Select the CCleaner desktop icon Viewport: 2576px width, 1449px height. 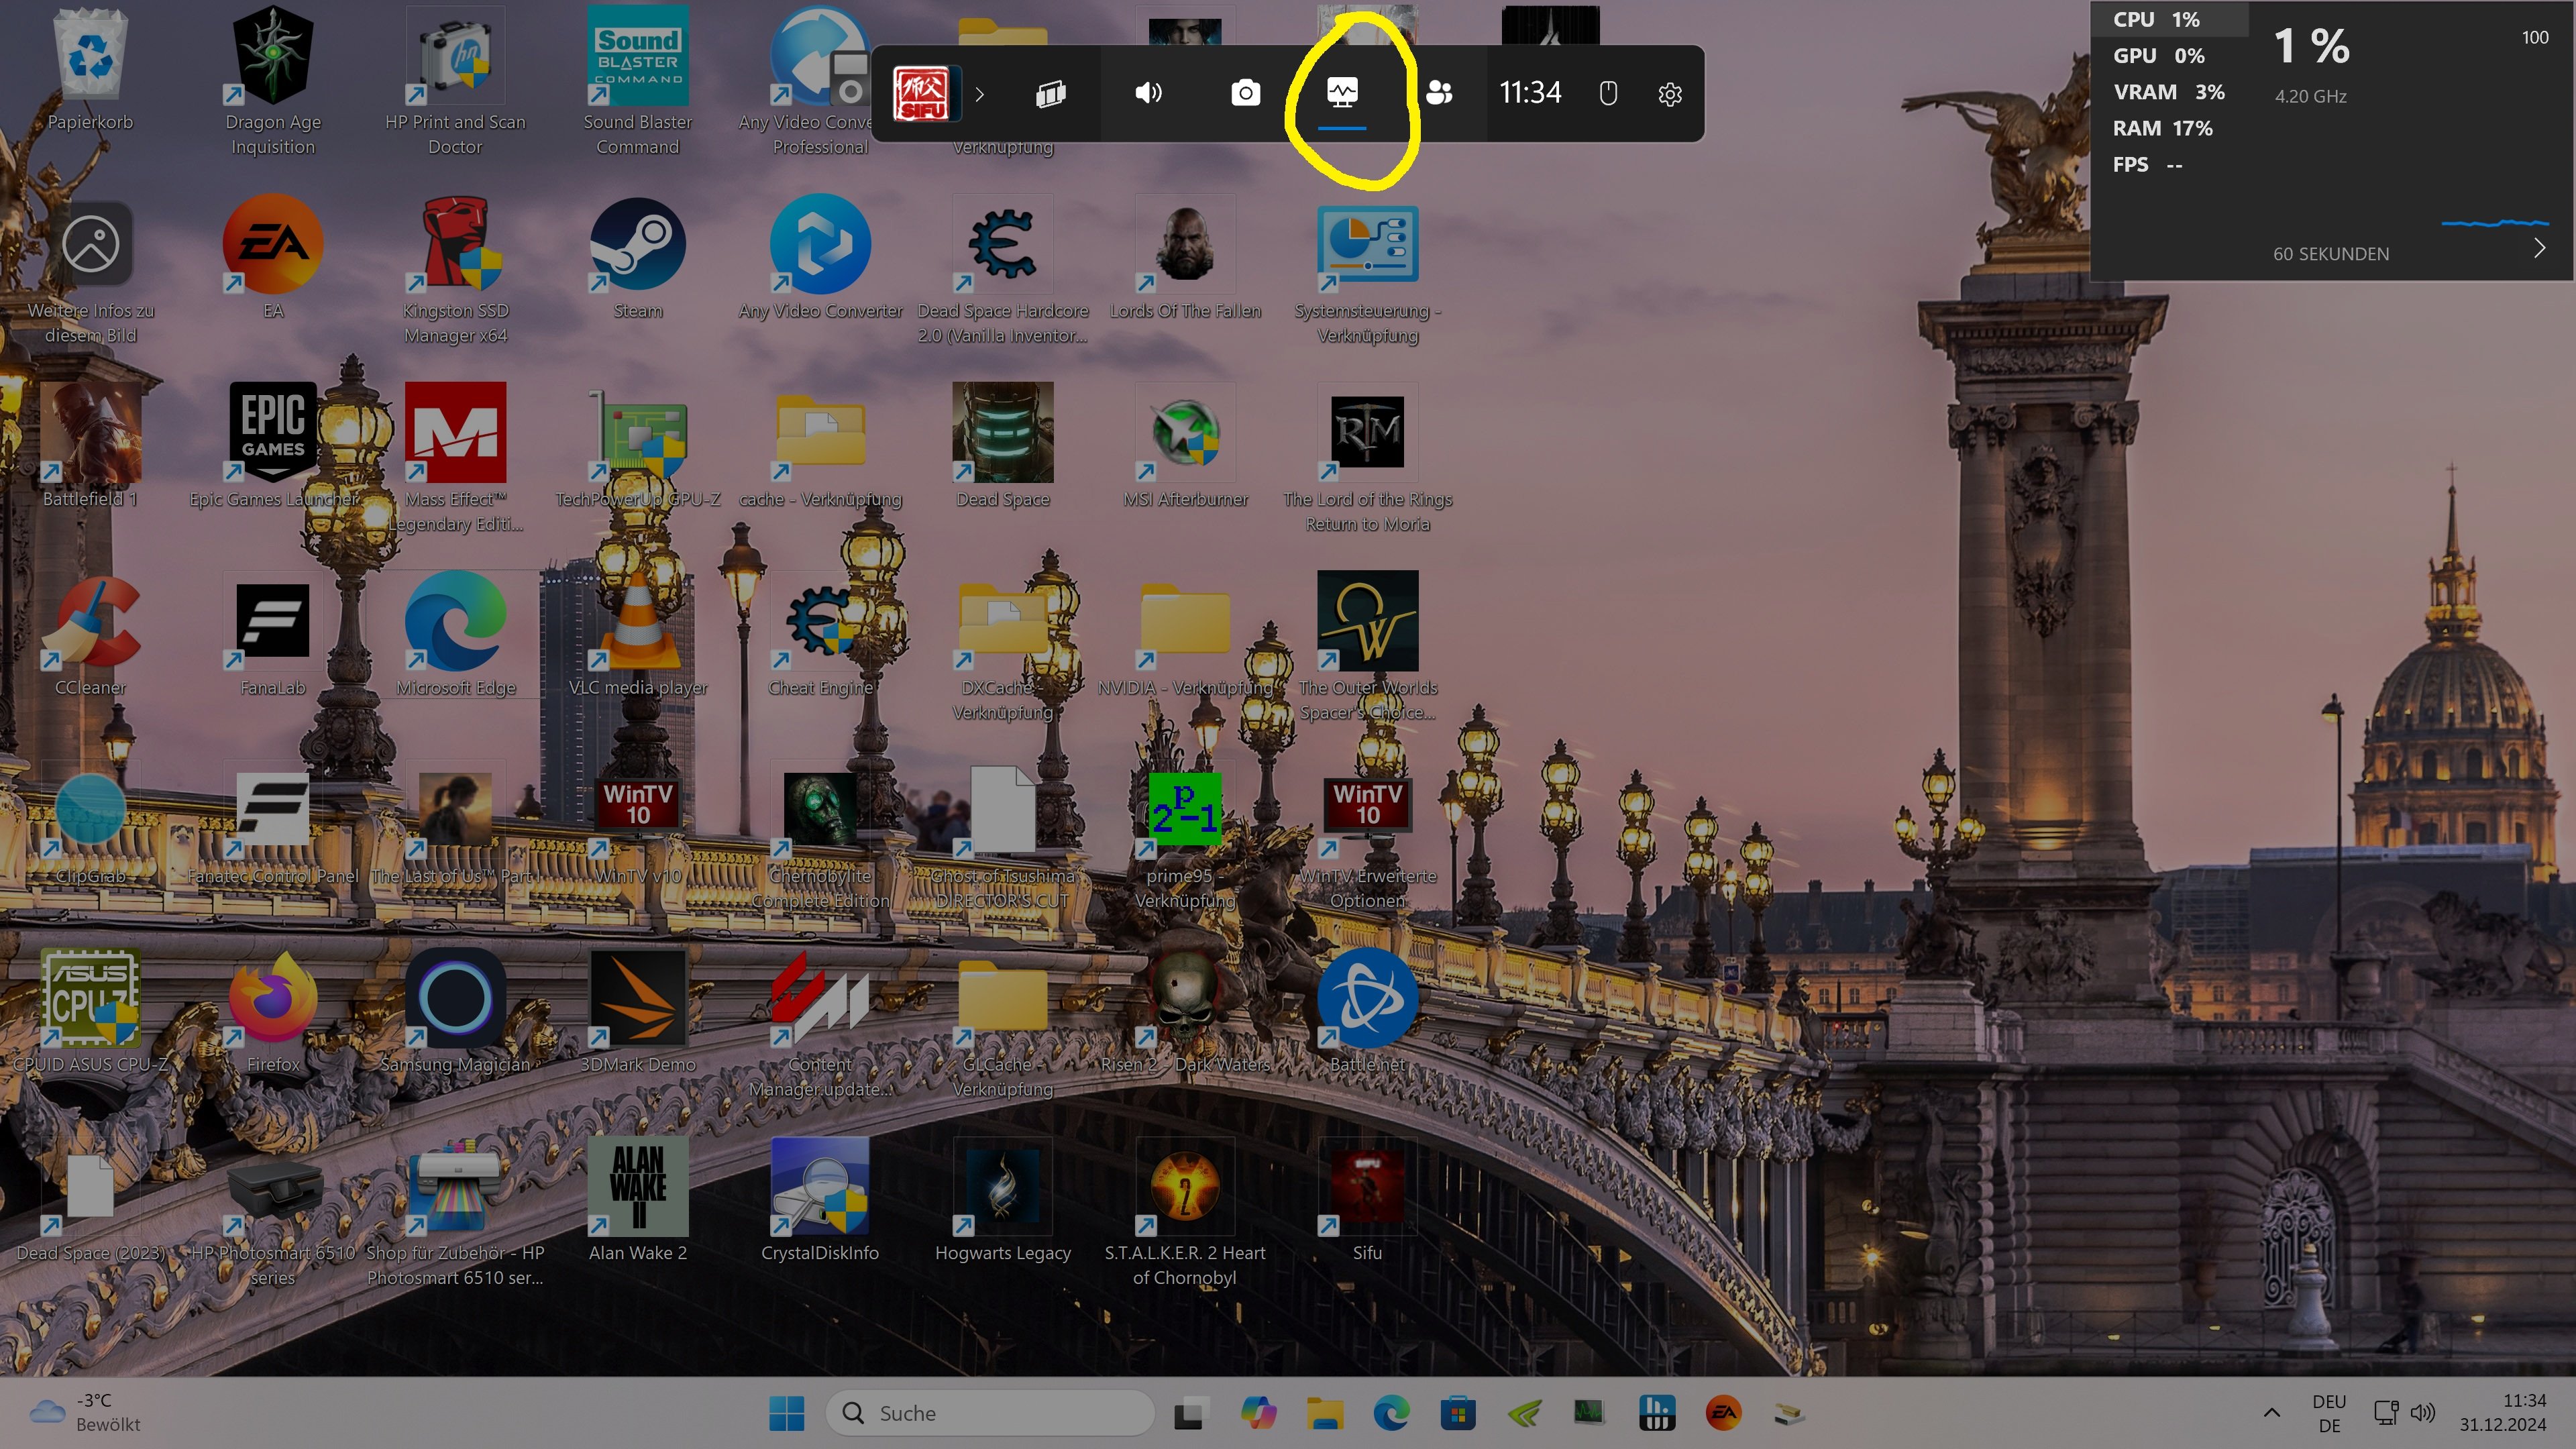tap(90, 635)
